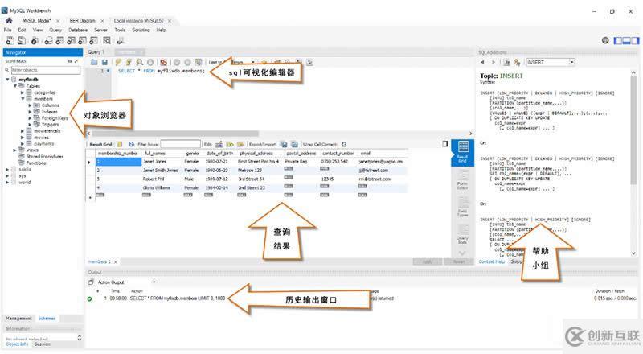Image resolution: width=643 pixels, height=354 pixels.
Task: Select the movies table in tree
Action: 42,137
